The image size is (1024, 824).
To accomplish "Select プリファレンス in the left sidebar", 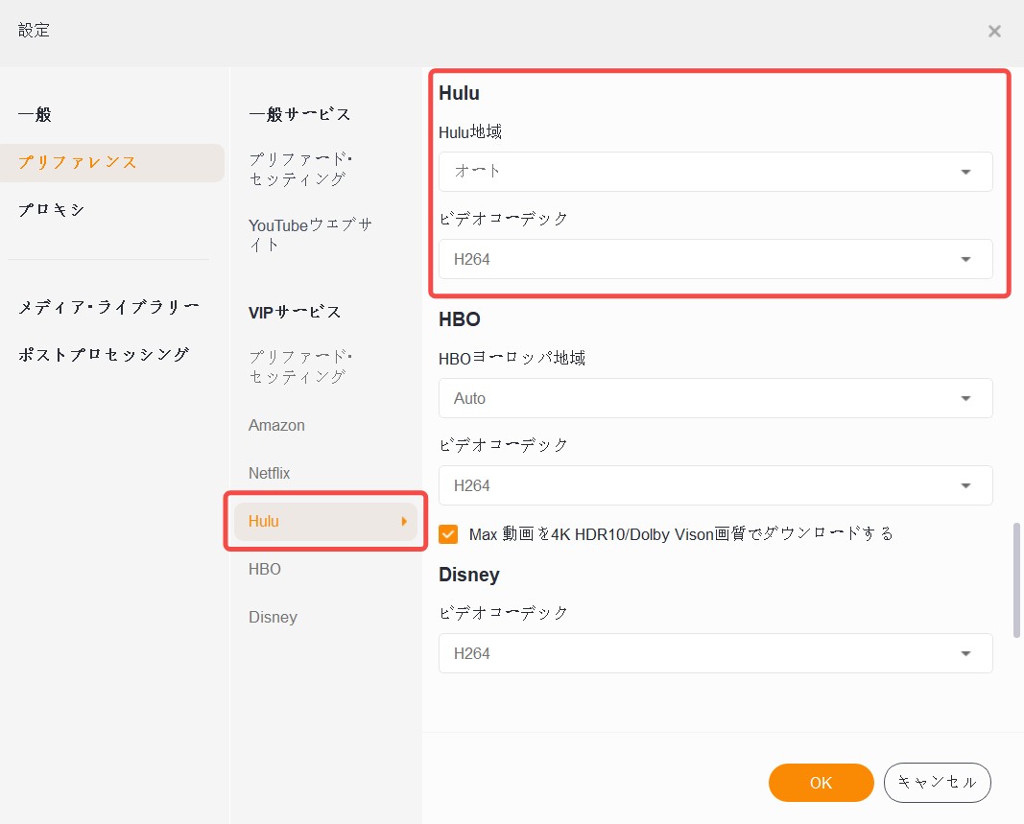I will pos(112,162).
